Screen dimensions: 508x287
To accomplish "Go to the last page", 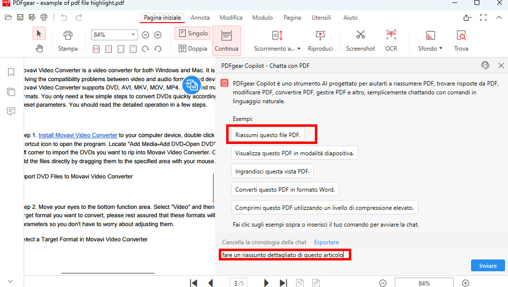I will click(x=283, y=283).
